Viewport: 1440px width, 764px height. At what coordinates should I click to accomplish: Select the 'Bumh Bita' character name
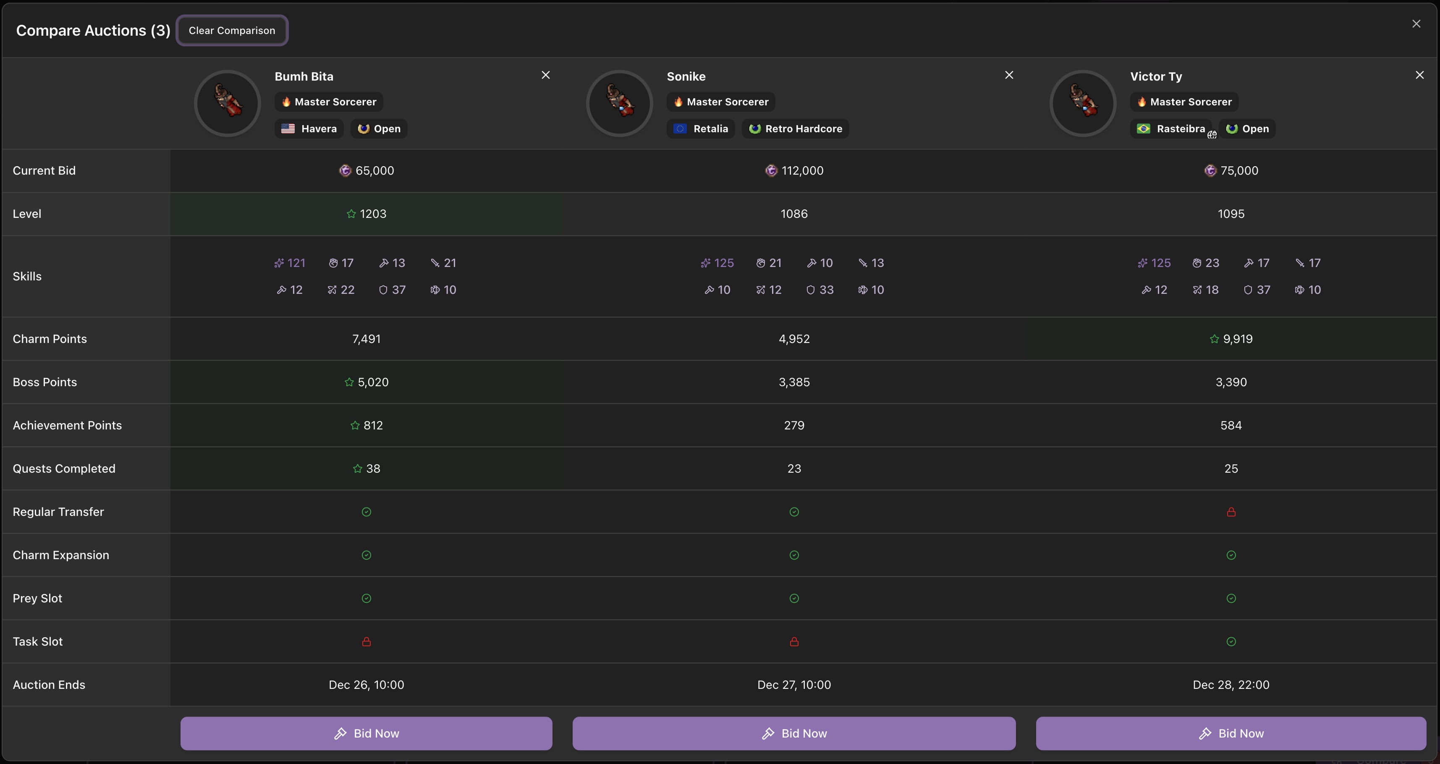coord(304,76)
